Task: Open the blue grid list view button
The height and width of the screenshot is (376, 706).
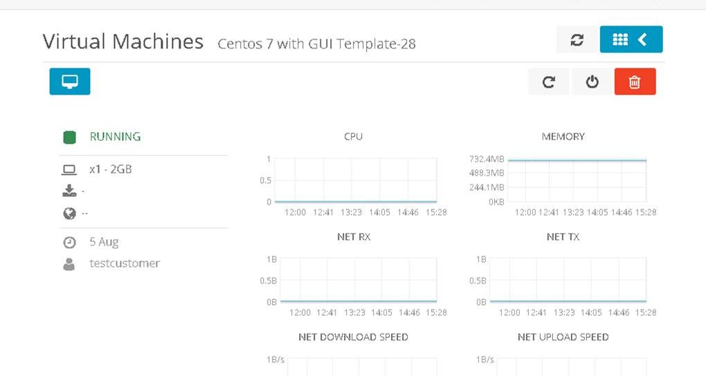Action: tap(631, 40)
